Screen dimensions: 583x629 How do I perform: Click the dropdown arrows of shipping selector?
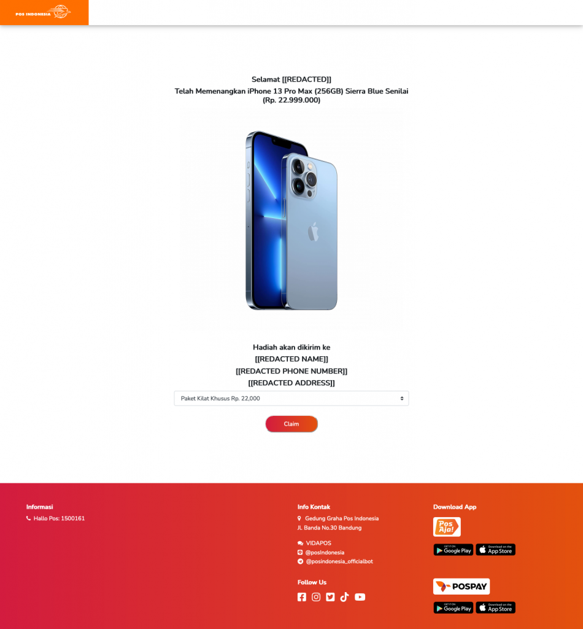tap(401, 398)
